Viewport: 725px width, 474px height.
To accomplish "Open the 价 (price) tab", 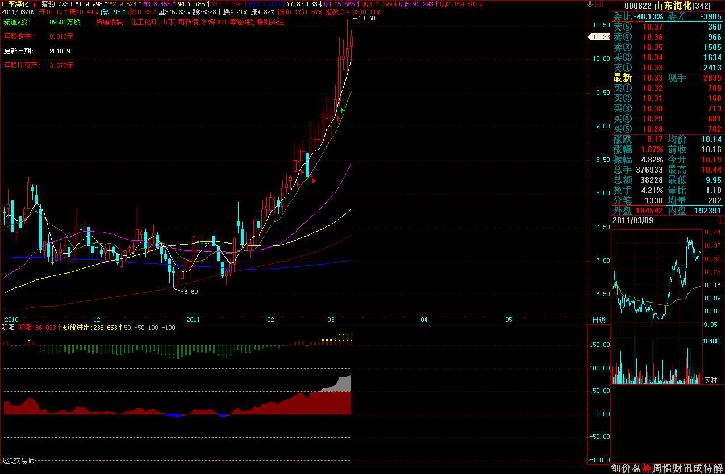I will pyautogui.click(x=627, y=468).
